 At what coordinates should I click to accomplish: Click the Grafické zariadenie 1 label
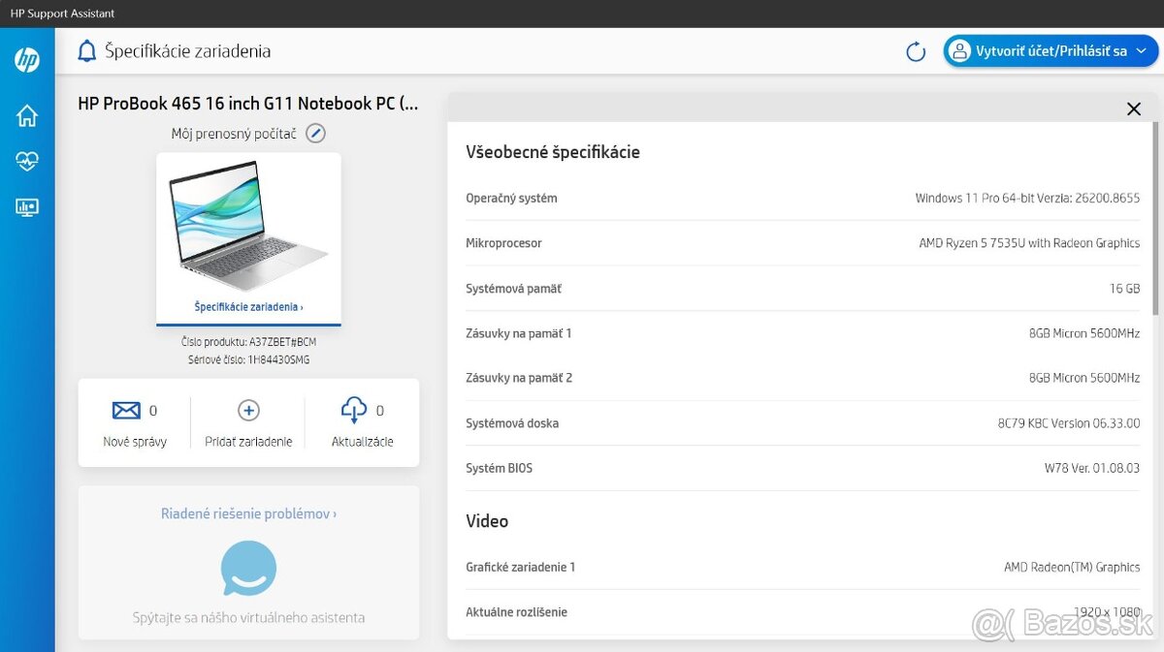pyautogui.click(x=521, y=567)
